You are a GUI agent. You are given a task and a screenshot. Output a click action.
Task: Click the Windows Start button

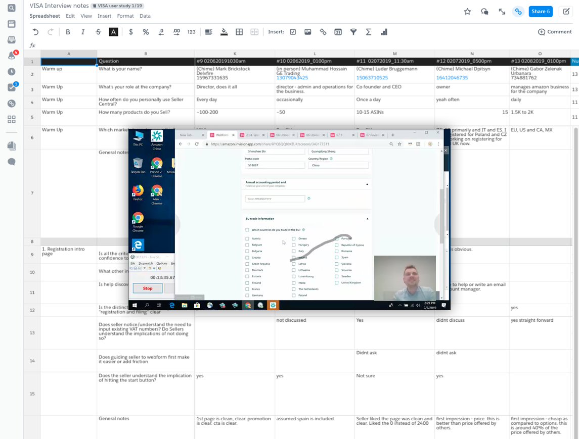click(x=135, y=306)
